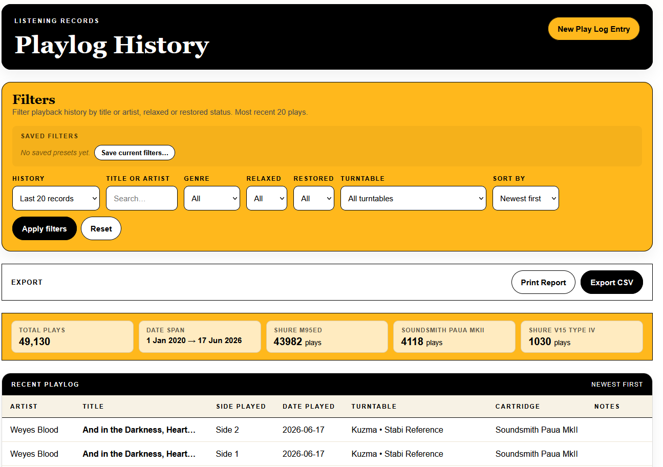Expand the Turntable dropdown

coord(413,198)
